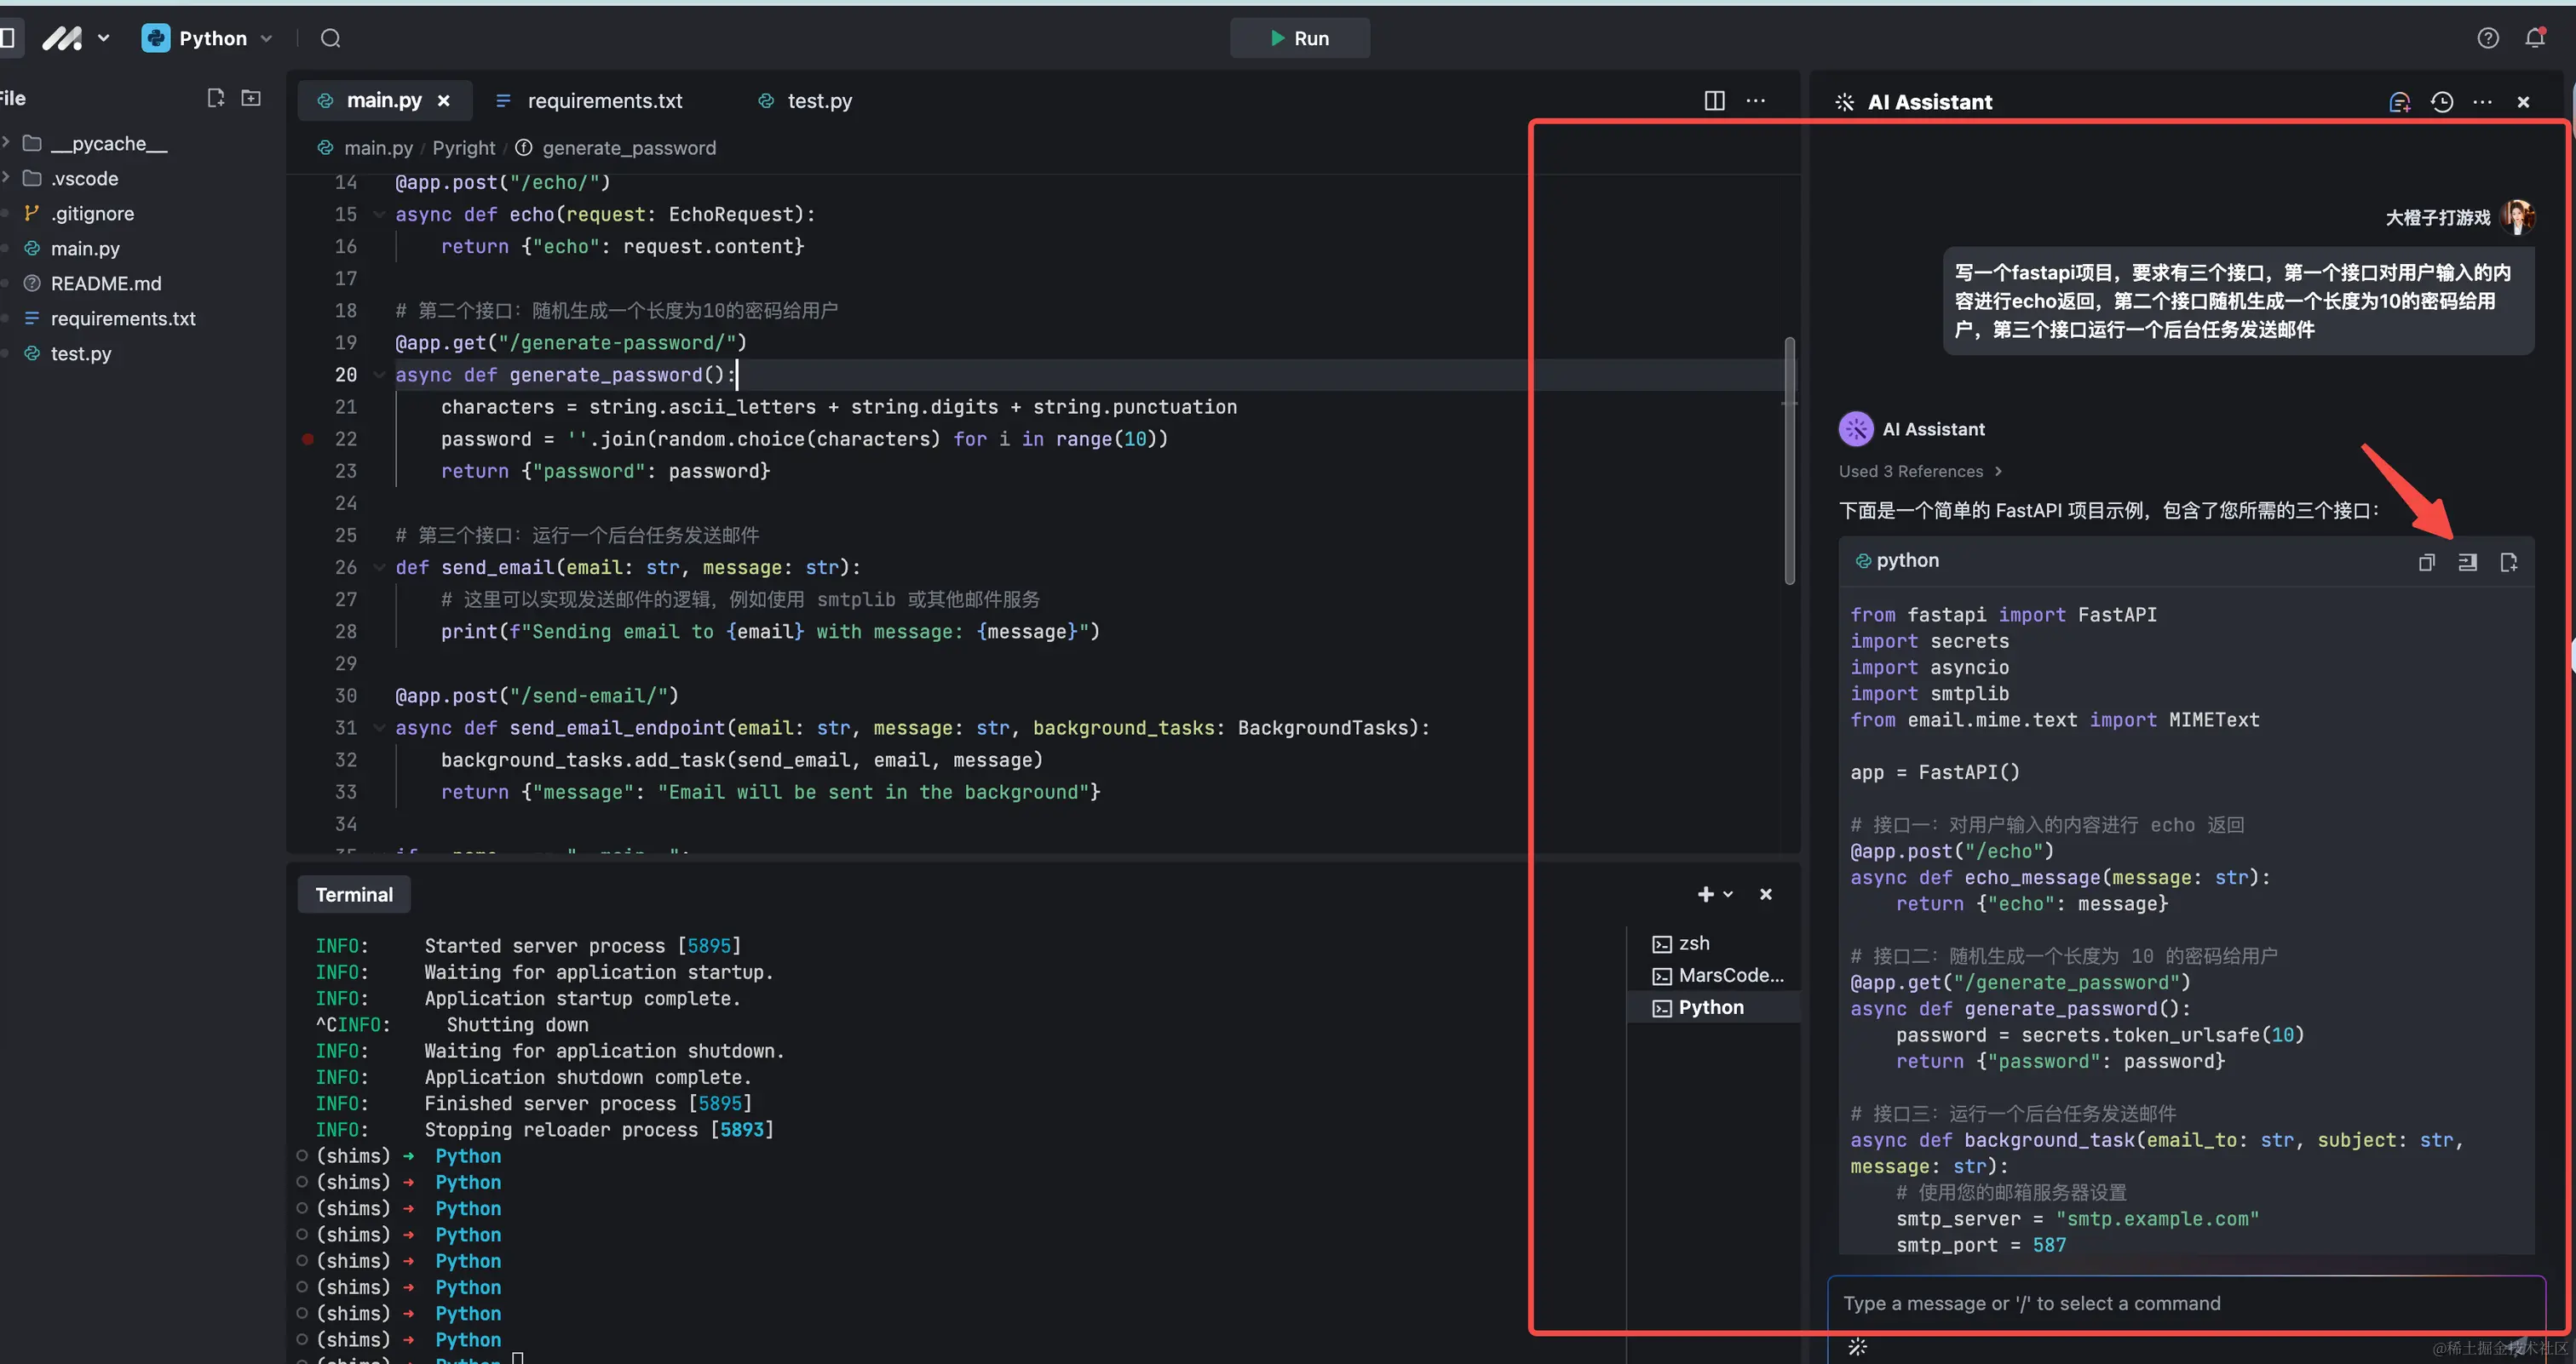Collapse send_email_endpoint function at line 31

pyautogui.click(x=379, y=727)
